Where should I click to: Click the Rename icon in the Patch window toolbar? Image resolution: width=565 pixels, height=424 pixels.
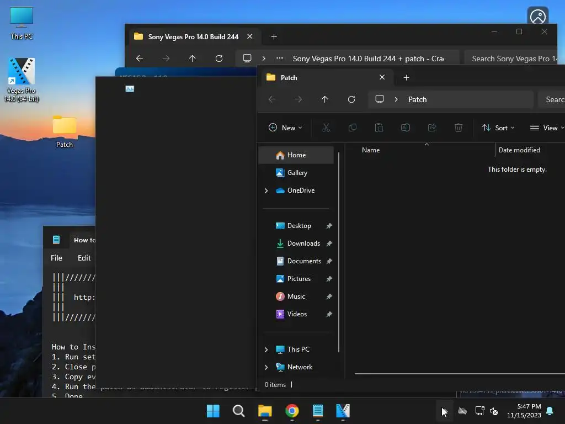point(406,128)
